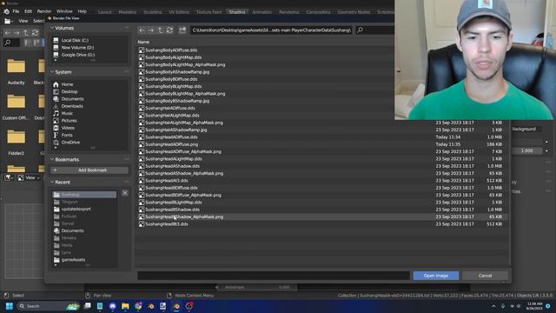Click the directory path field

pyautogui.click(x=272, y=30)
